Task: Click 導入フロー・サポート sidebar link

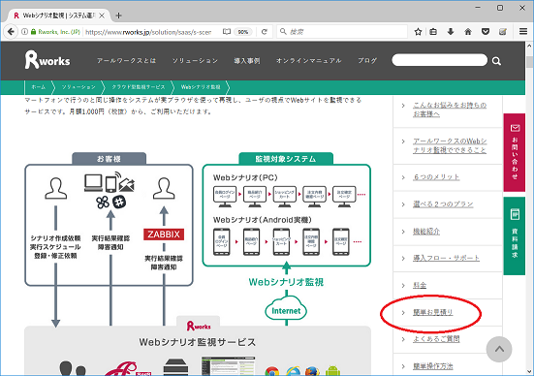Action: [x=446, y=258]
